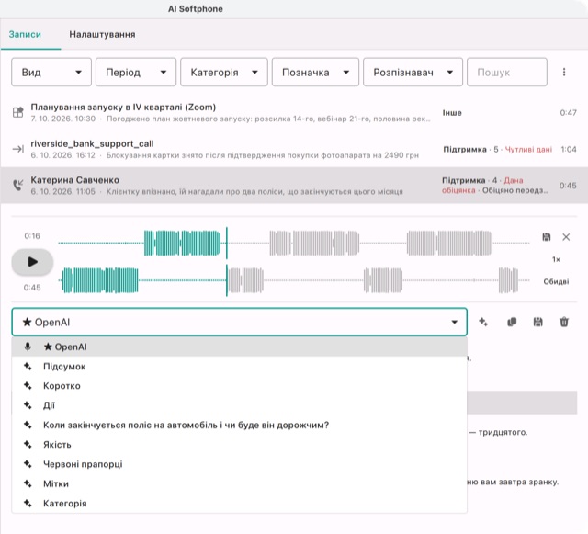The image size is (588, 534).
Task: Select the riverside_bank_support_call recording
Action: coord(294,149)
